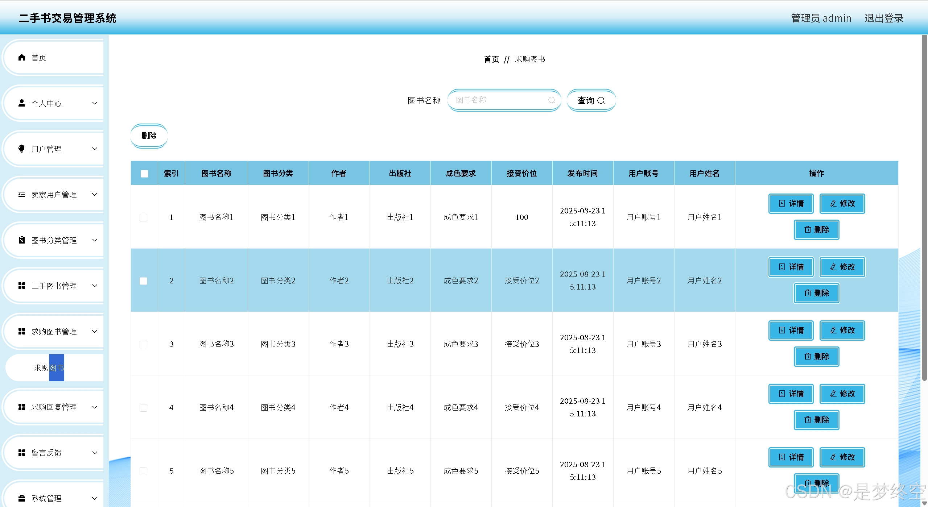The image size is (928, 507).
Task: Expand the 求购回复管理 chevron
Action: (95, 407)
